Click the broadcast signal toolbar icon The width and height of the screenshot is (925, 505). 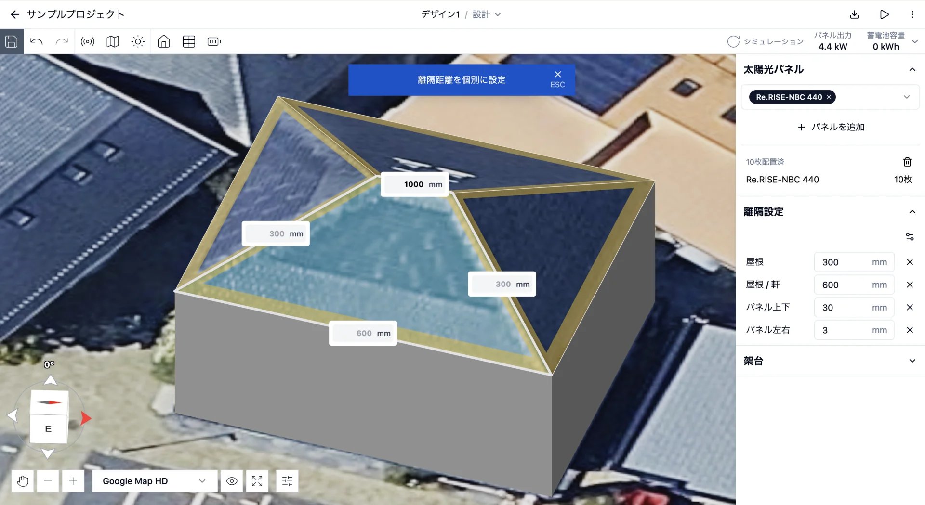click(x=88, y=41)
